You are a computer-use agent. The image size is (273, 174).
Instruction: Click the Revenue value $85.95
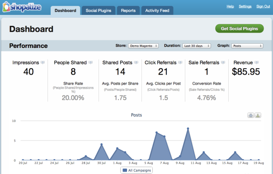coord(246,71)
